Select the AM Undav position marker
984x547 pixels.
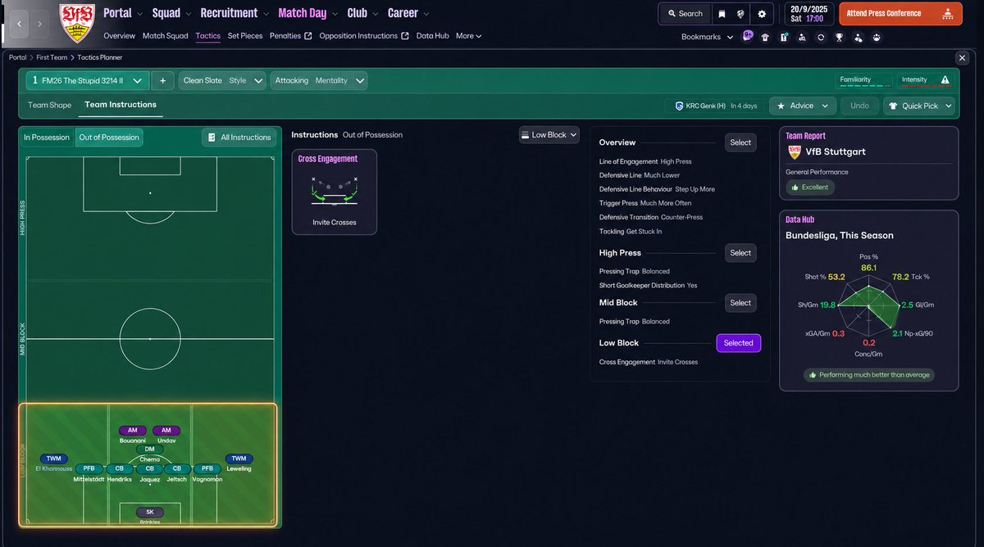tap(166, 431)
